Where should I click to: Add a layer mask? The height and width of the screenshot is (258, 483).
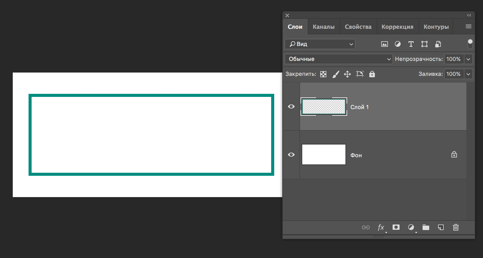(x=396, y=227)
